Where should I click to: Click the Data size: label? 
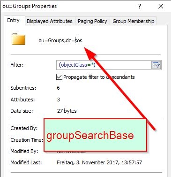tap(22, 111)
